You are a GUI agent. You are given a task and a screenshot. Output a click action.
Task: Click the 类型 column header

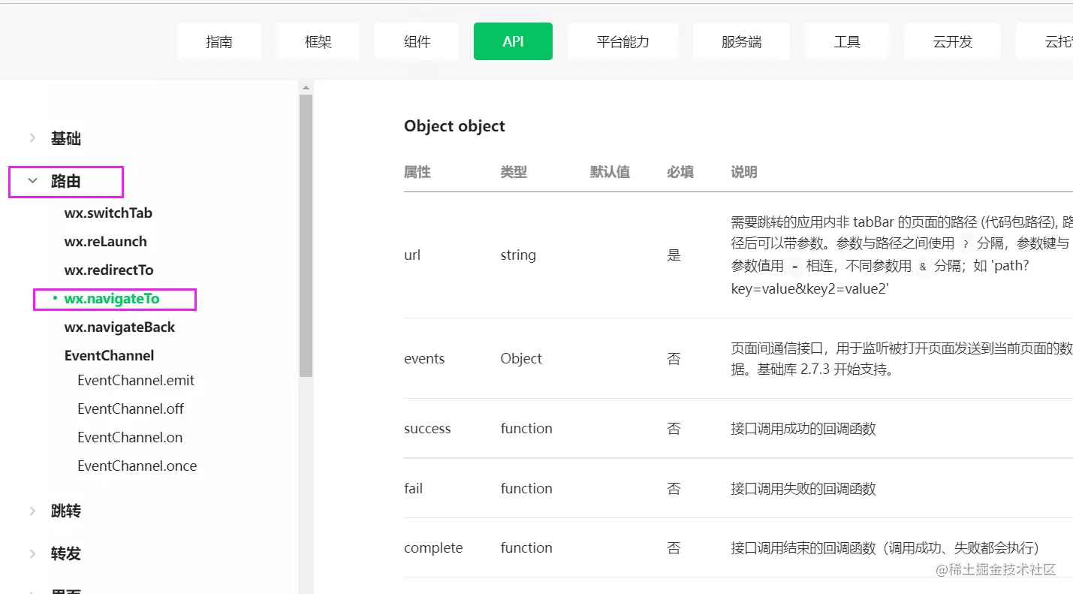point(514,172)
